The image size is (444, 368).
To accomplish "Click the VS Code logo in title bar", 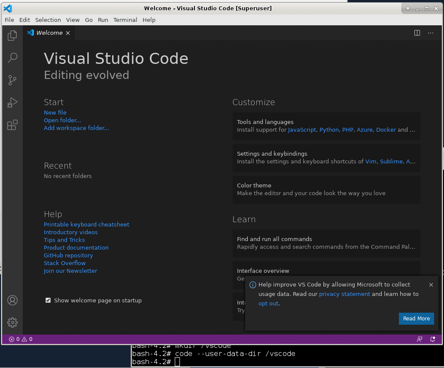I will point(8,9).
